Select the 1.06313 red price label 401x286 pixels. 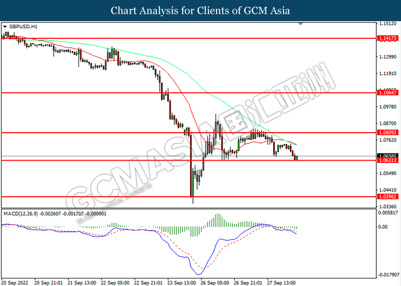pos(388,160)
